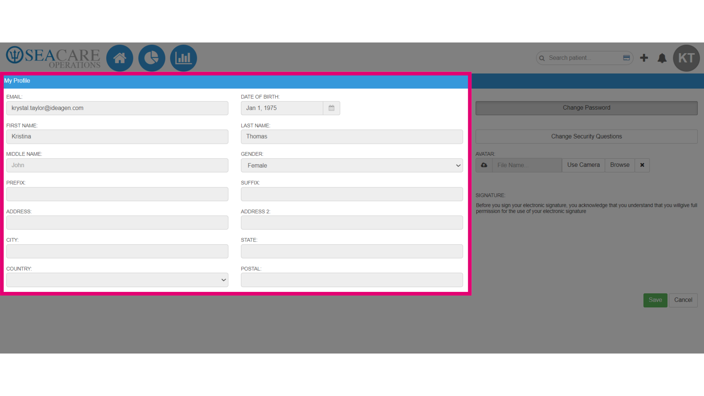Click the card scan icon in search box
Image resolution: width=704 pixels, height=396 pixels.
tap(626, 58)
